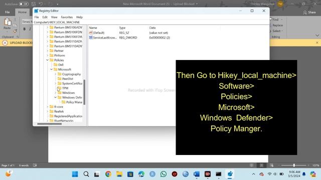Open the taskbar clock and date
Image resolution: width=321 pixels, height=180 pixels.
[294, 174]
